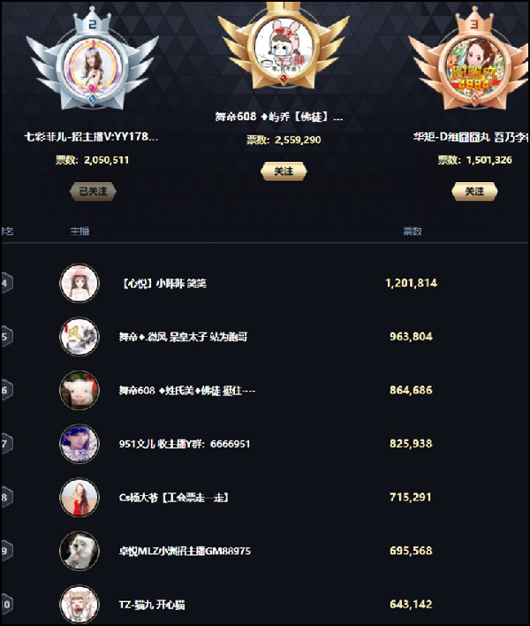Open the rank 9 dog avatar

(79, 551)
